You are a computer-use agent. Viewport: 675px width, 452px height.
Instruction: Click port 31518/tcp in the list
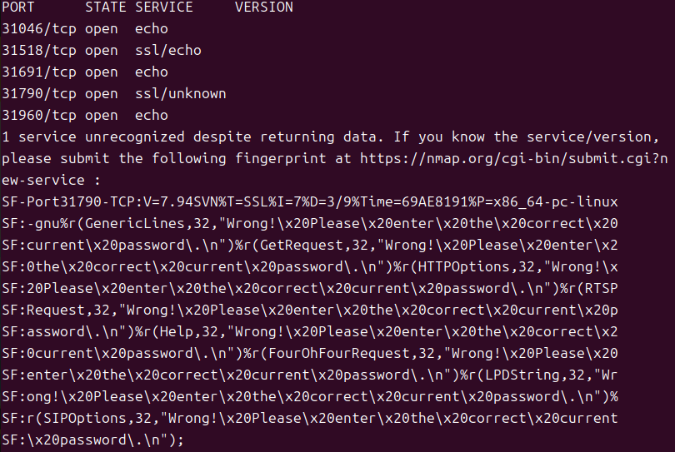tap(39, 51)
